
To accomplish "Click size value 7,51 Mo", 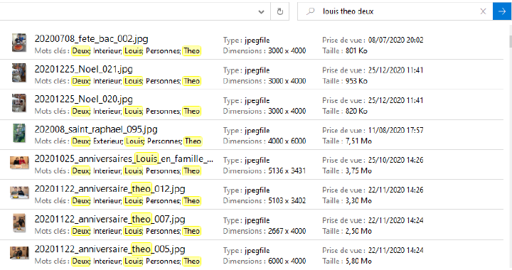I will (359, 141).
